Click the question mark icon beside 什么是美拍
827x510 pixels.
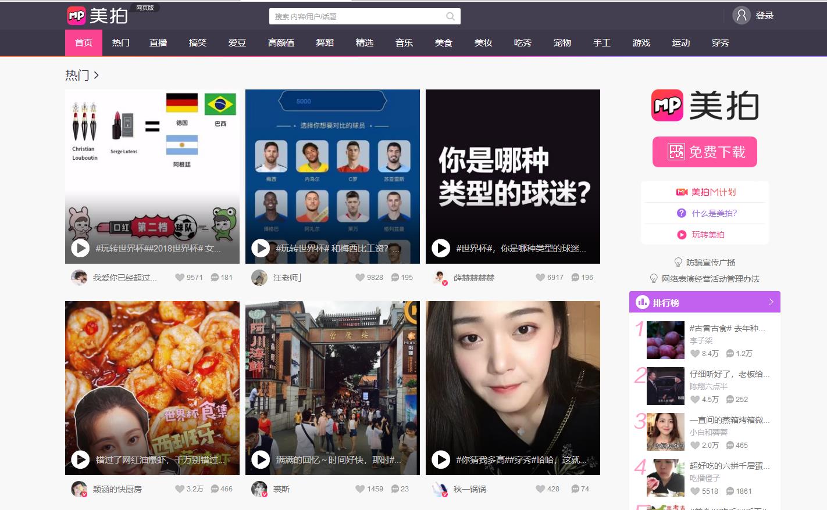tap(681, 213)
